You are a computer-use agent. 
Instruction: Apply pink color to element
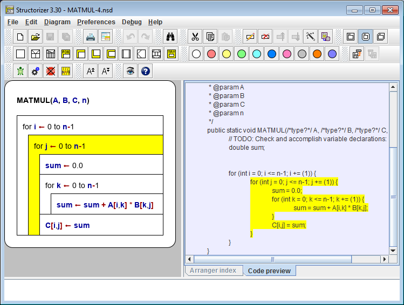pyautogui.click(x=287, y=54)
